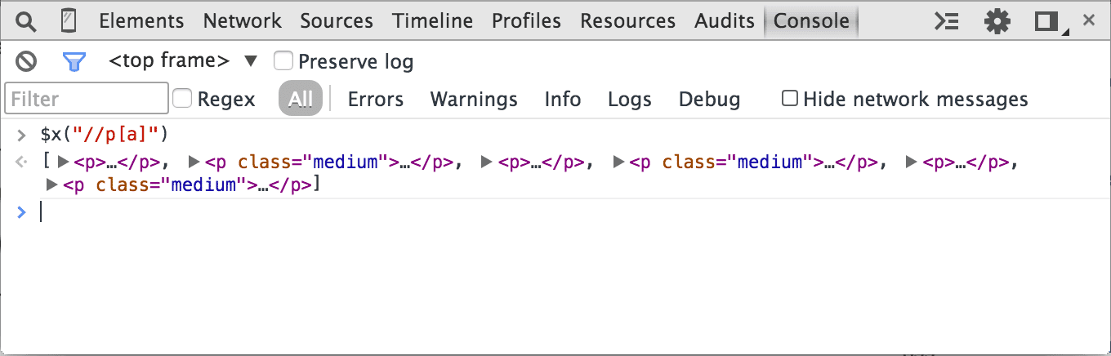
Task: Filter console by Warnings
Action: pos(474,100)
